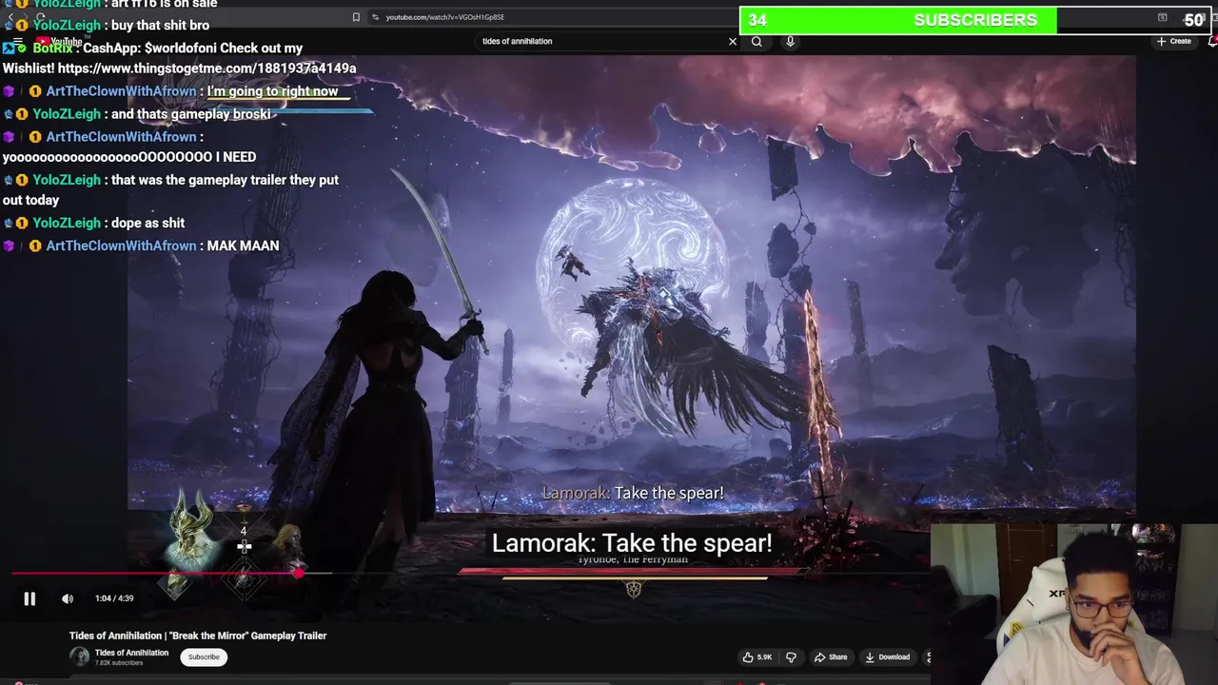Click the 1:04 / 4:39 time display
Image resolution: width=1218 pixels, height=685 pixels.
(x=114, y=598)
